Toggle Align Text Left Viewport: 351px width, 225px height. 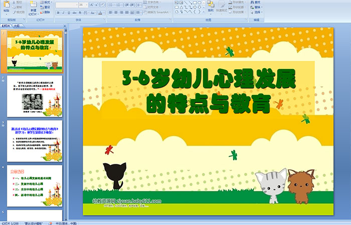click(x=111, y=13)
